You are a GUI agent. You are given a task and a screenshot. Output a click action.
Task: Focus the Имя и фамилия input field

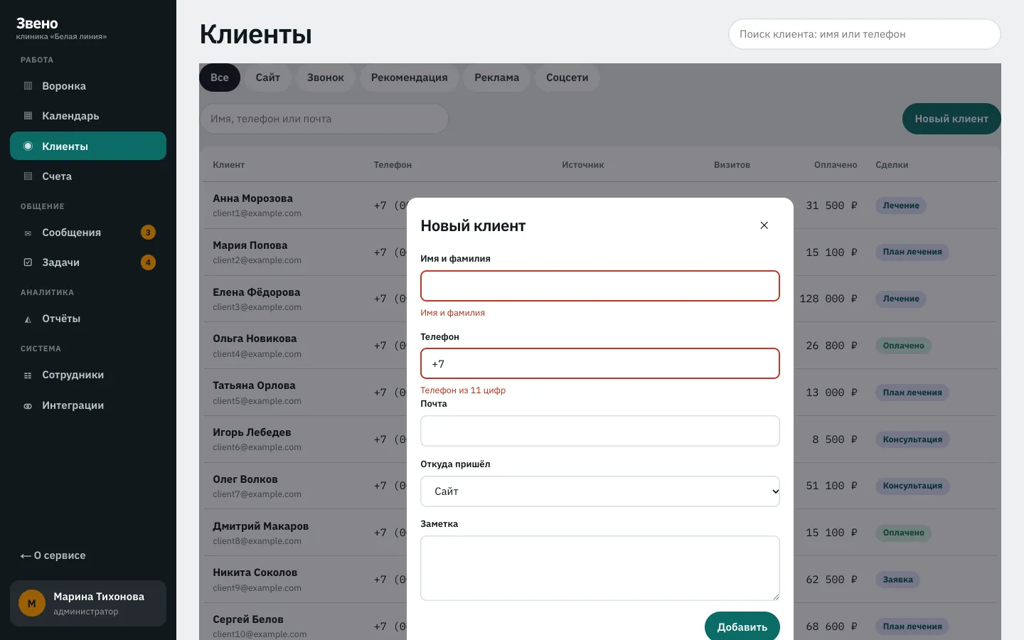click(600, 286)
